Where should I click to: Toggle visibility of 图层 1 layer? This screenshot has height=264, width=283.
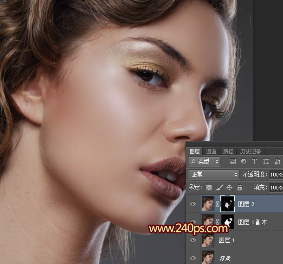click(x=194, y=240)
